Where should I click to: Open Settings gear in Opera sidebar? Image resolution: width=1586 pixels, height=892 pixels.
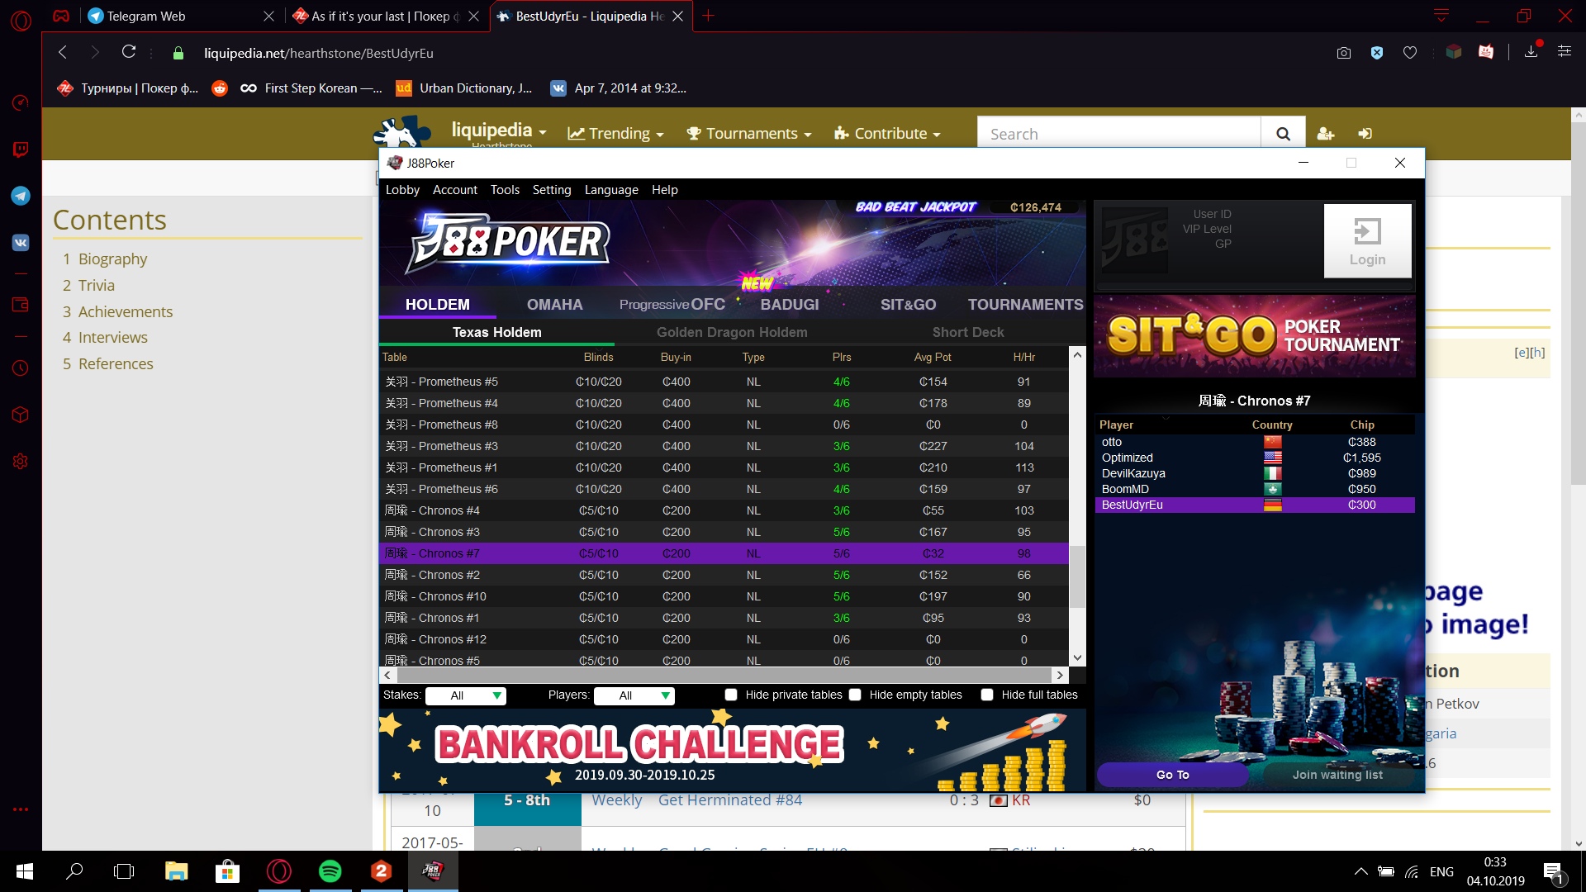(21, 461)
